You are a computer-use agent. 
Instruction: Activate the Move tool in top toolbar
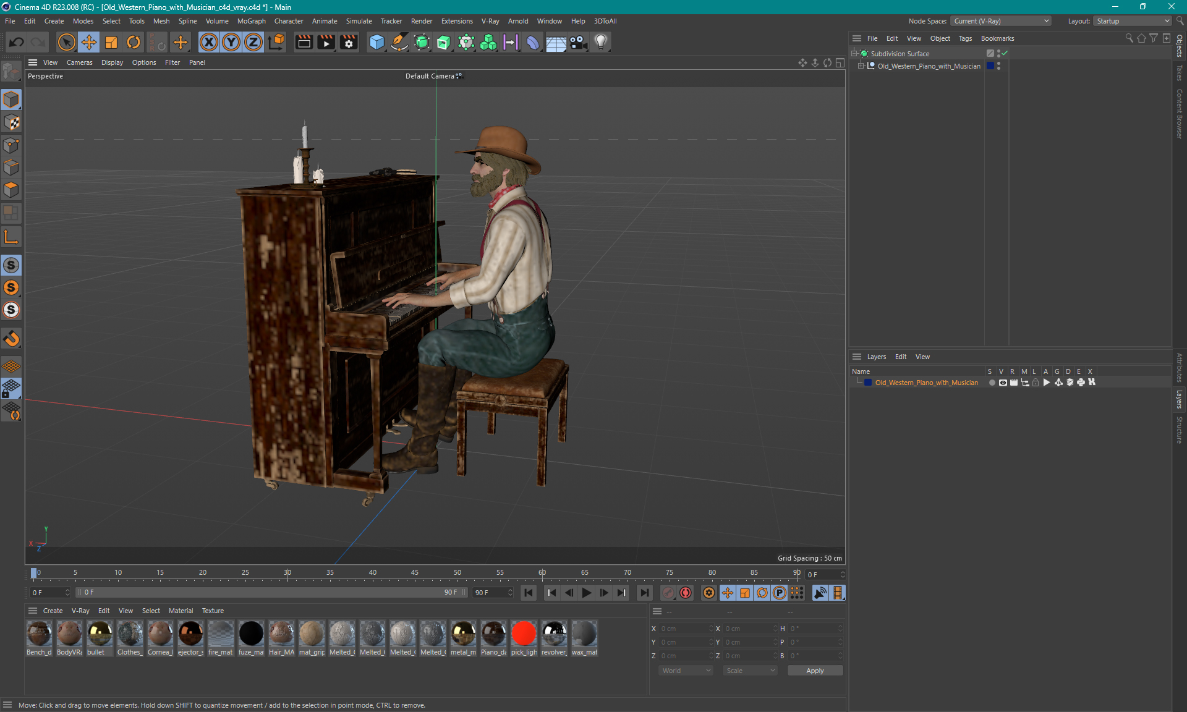tap(89, 42)
